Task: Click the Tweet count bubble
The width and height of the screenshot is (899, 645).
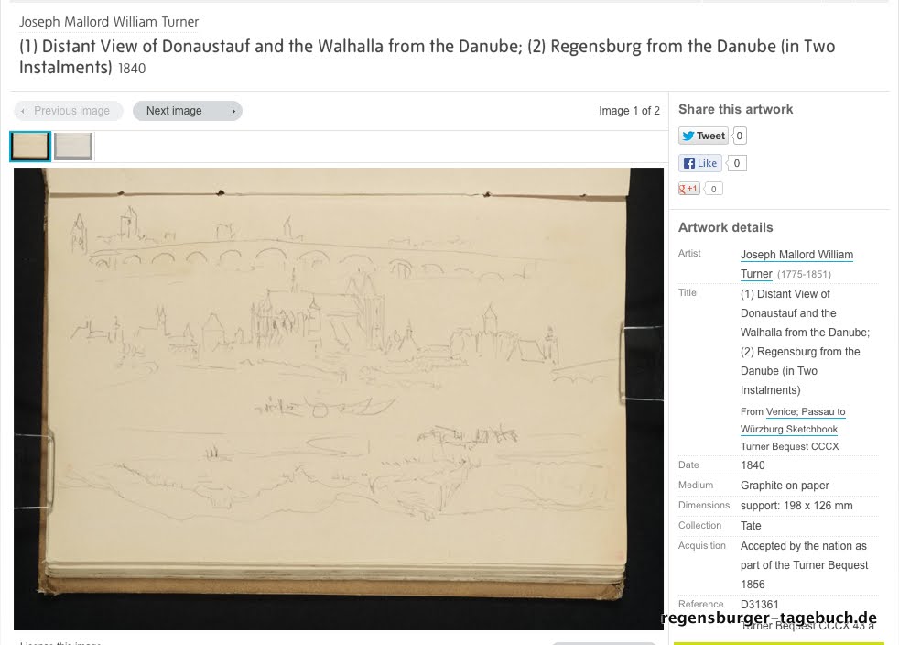Action: click(x=739, y=136)
